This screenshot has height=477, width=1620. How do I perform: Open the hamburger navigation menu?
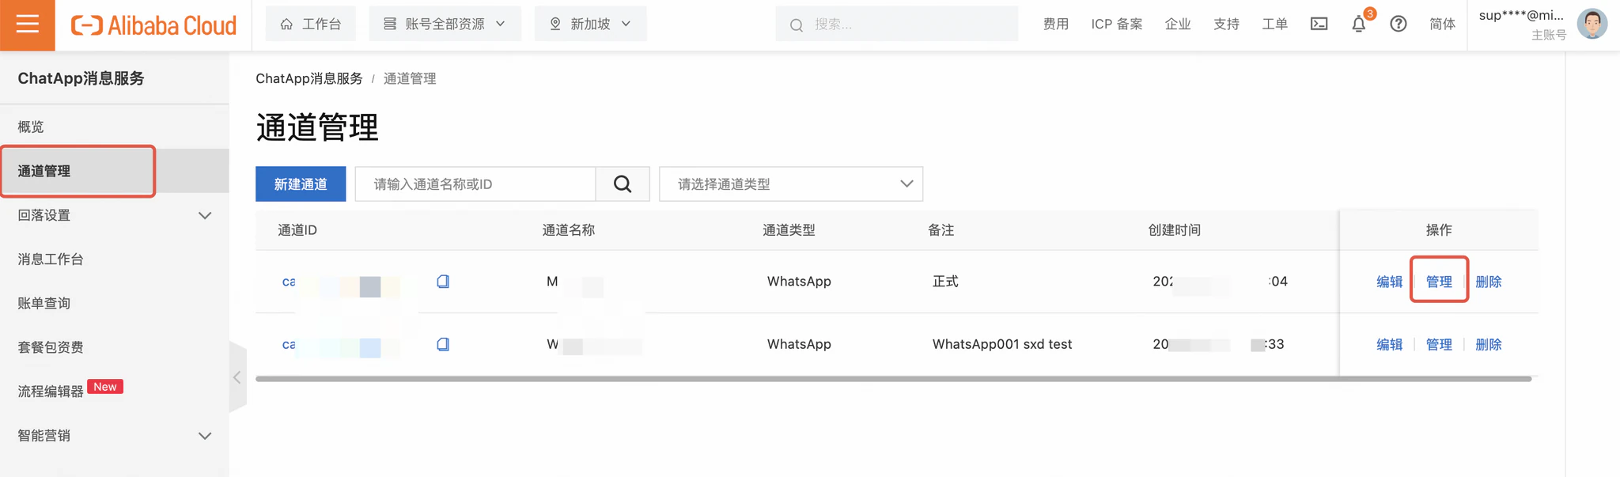click(27, 25)
